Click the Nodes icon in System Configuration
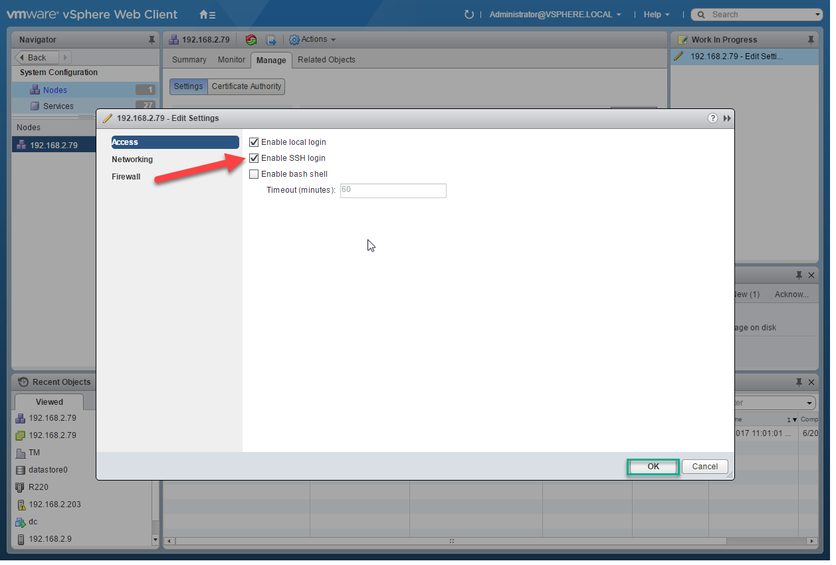This screenshot has height=565, width=836. (35, 89)
